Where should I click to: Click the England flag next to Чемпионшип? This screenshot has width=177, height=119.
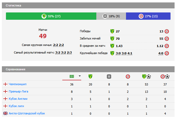pyautogui.click(x=5, y=84)
